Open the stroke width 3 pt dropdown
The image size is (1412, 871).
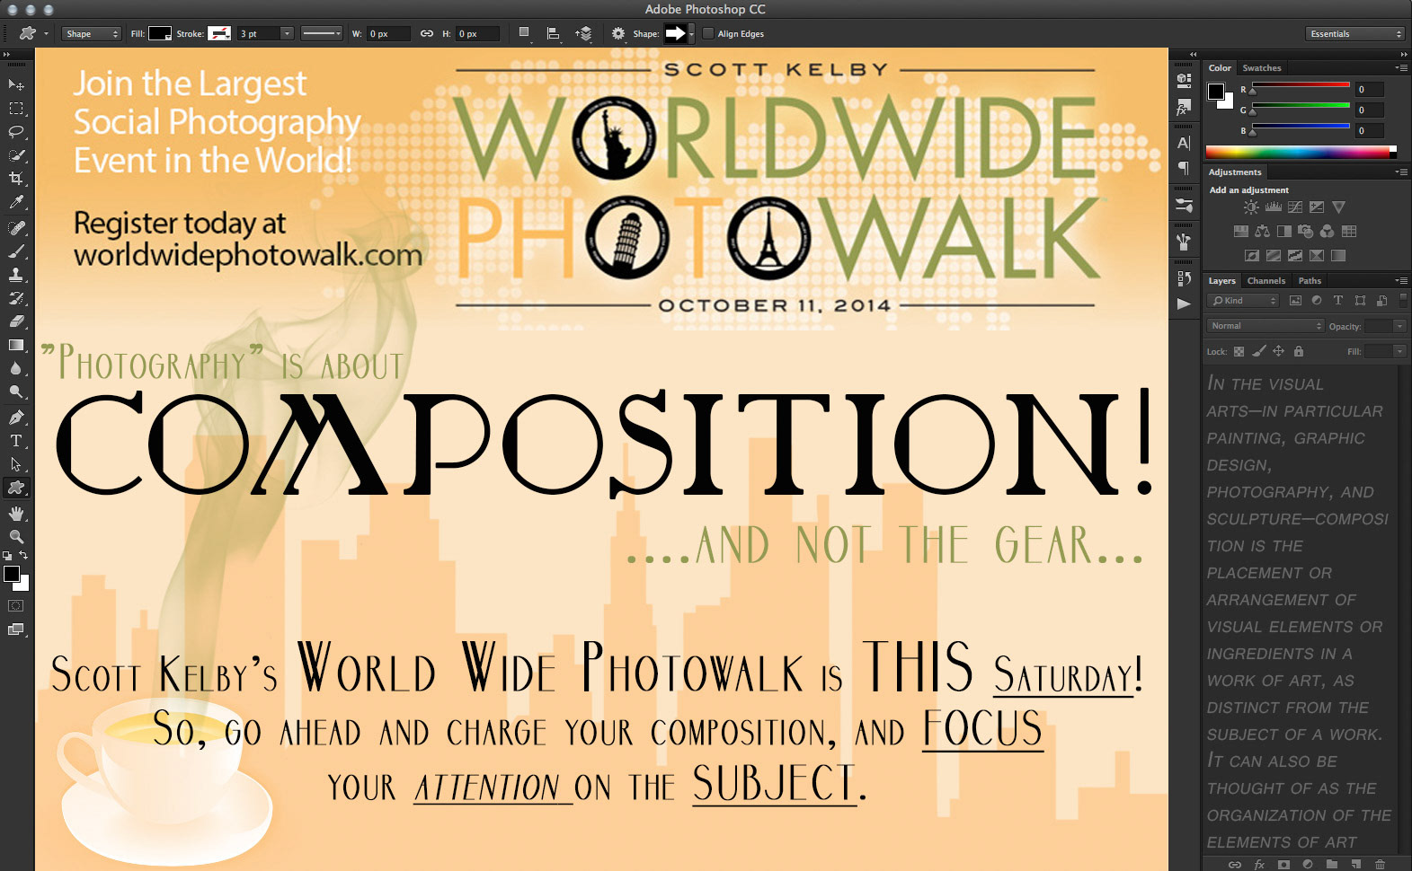coord(287,34)
